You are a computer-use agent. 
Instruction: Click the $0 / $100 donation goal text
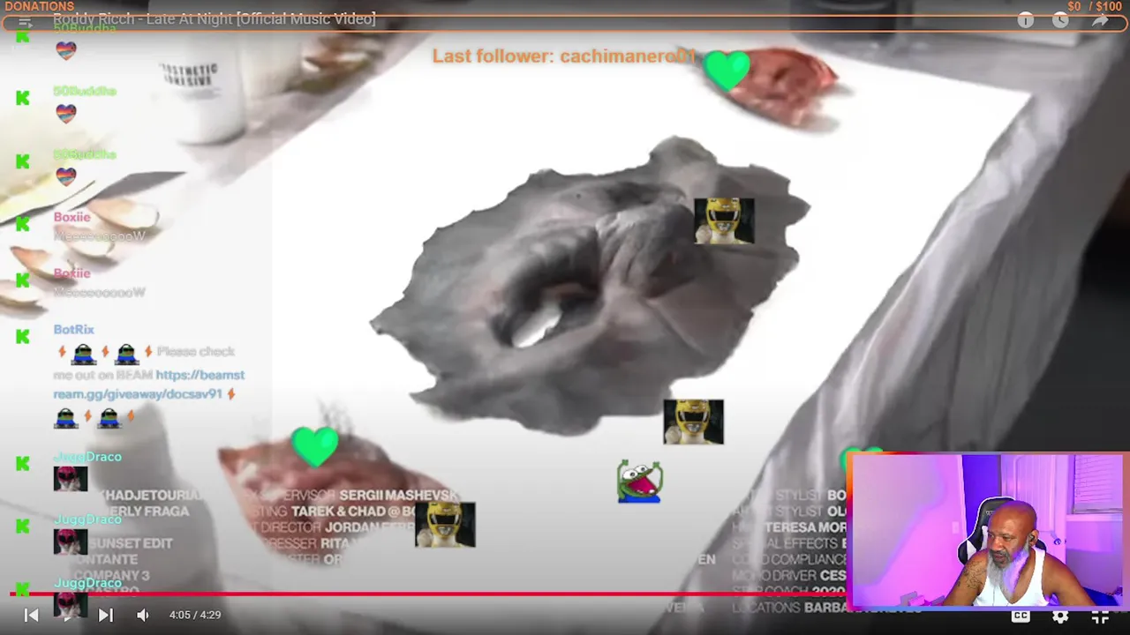pyautogui.click(x=1094, y=6)
